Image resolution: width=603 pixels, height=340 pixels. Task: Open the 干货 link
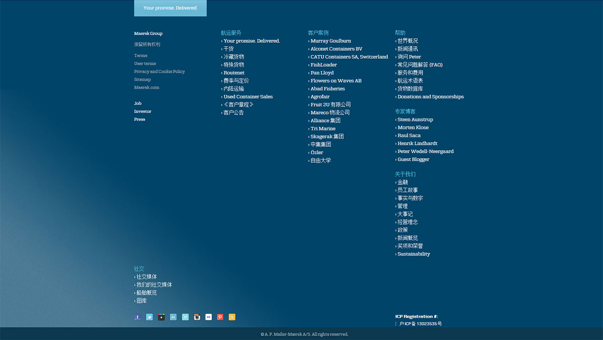point(228,49)
